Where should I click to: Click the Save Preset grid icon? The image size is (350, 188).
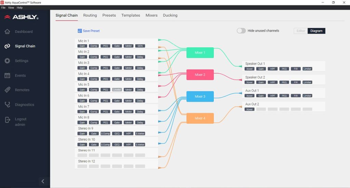tap(80, 31)
